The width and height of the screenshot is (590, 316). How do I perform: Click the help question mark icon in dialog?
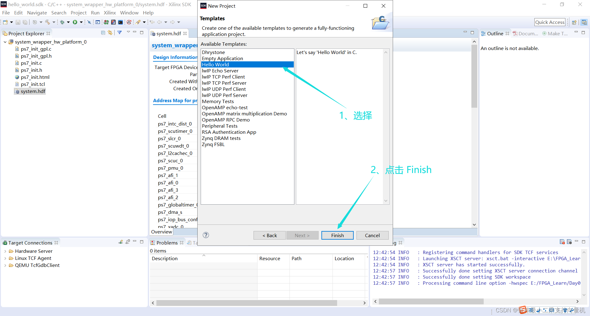coord(206,235)
